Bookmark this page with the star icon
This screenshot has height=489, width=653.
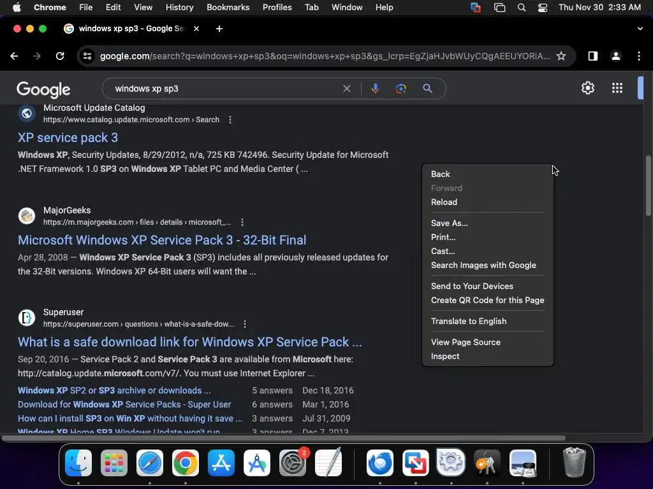[x=561, y=56]
